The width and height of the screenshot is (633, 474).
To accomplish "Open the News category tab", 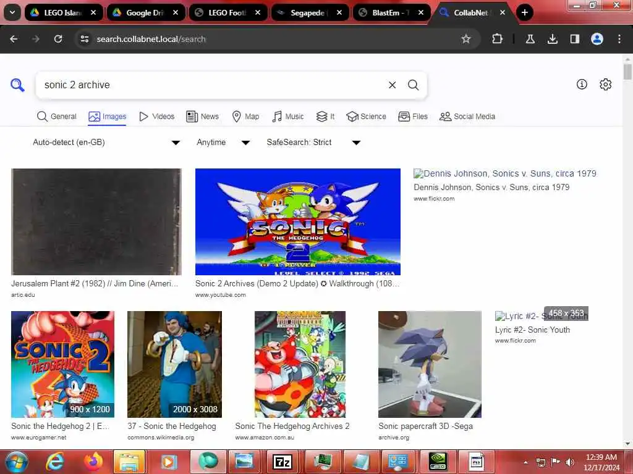I will click(x=203, y=117).
